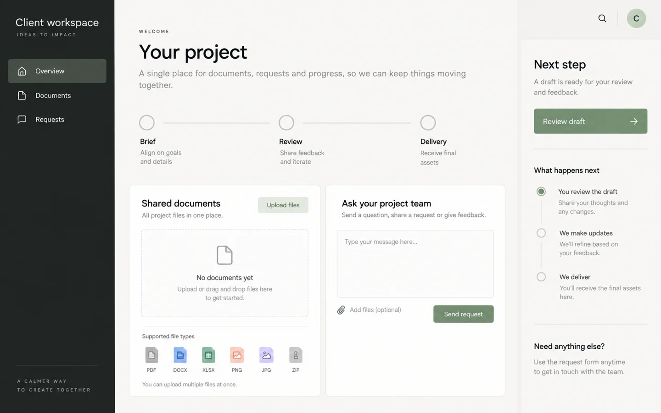This screenshot has height=413, width=661.
Task: Click the 'Need anything else?' heading
Action: pyautogui.click(x=569, y=347)
